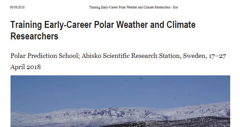Click "Researchers" on headline's second line
Viewport: 240px width, 127px height.
[34, 36]
